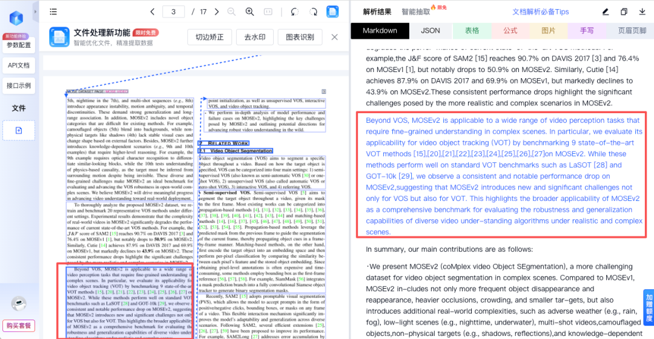
Task: Click the 文件 label in sidebar
Action: [x=19, y=108]
